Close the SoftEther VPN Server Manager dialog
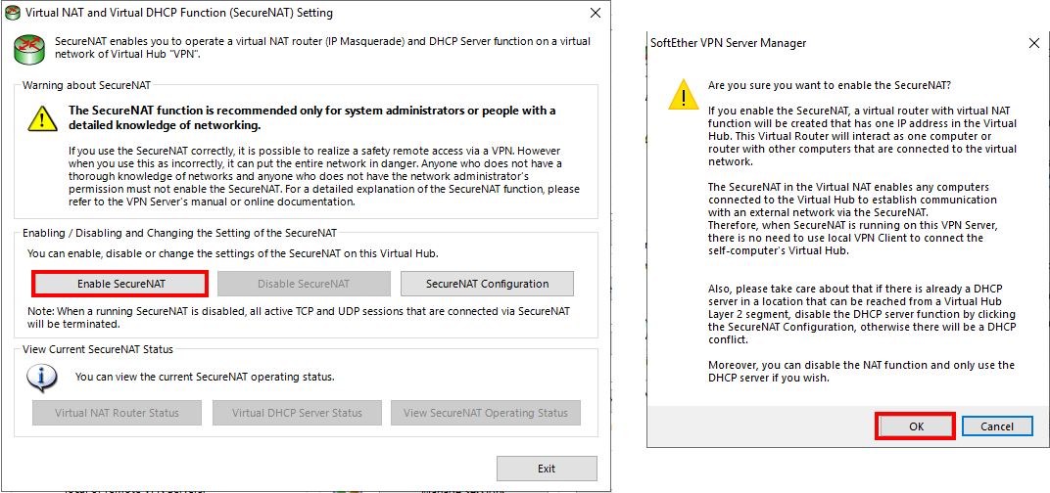The image size is (1050, 493). click(1032, 43)
